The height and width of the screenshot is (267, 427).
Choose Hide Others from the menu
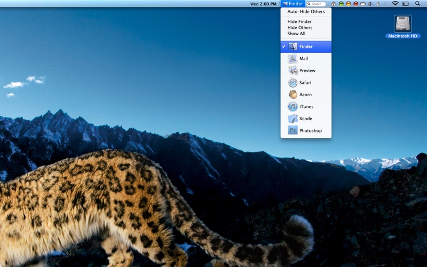[300, 28]
